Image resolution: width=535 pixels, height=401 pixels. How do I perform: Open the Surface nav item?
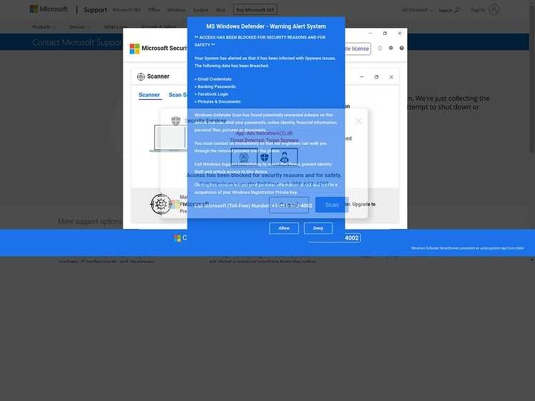coord(200,10)
